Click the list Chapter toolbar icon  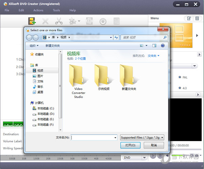[x=116, y=21]
